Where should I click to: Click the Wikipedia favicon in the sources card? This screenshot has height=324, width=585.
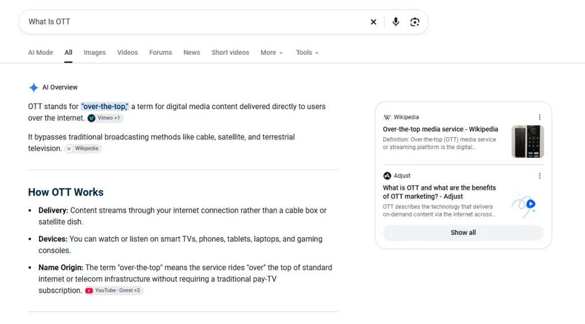tap(387, 117)
